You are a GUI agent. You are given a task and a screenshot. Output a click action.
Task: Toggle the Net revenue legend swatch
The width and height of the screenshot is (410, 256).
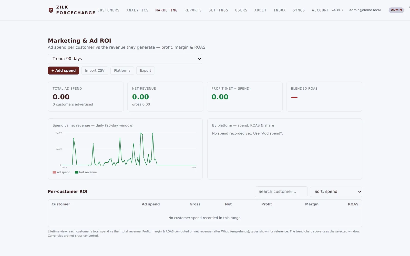click(x=76, y=172)
